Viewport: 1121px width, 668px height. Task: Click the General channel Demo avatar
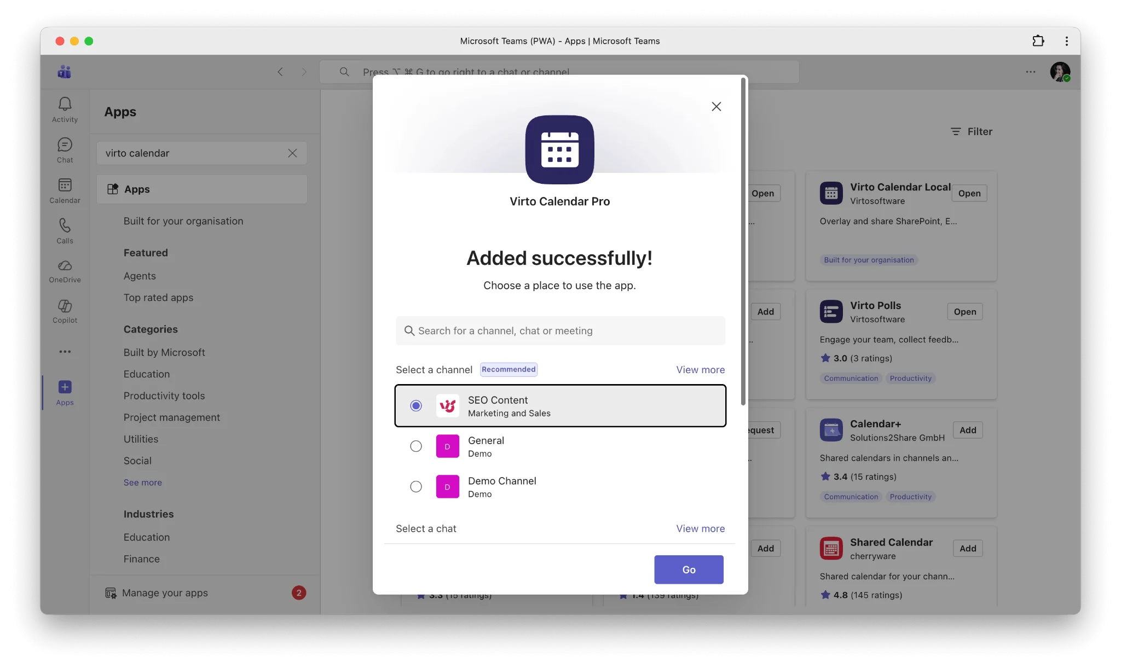click(x=447, y=446)
